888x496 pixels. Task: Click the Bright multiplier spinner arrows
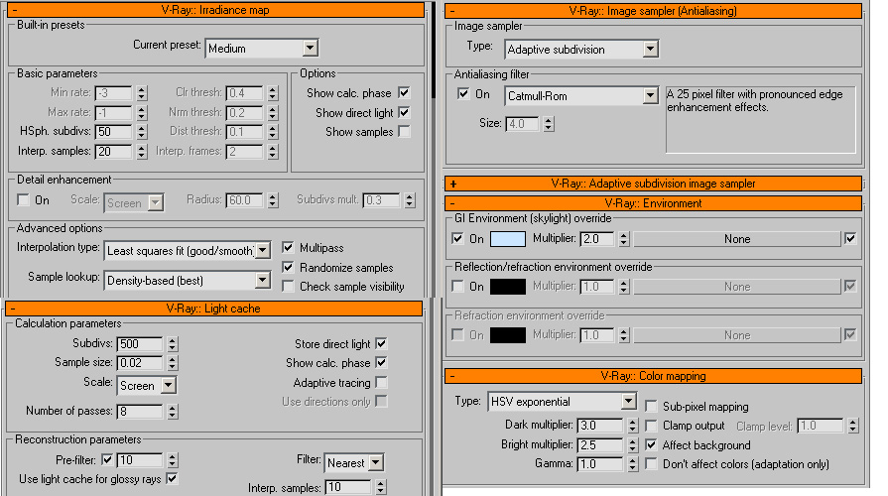(x=633, y=445)
